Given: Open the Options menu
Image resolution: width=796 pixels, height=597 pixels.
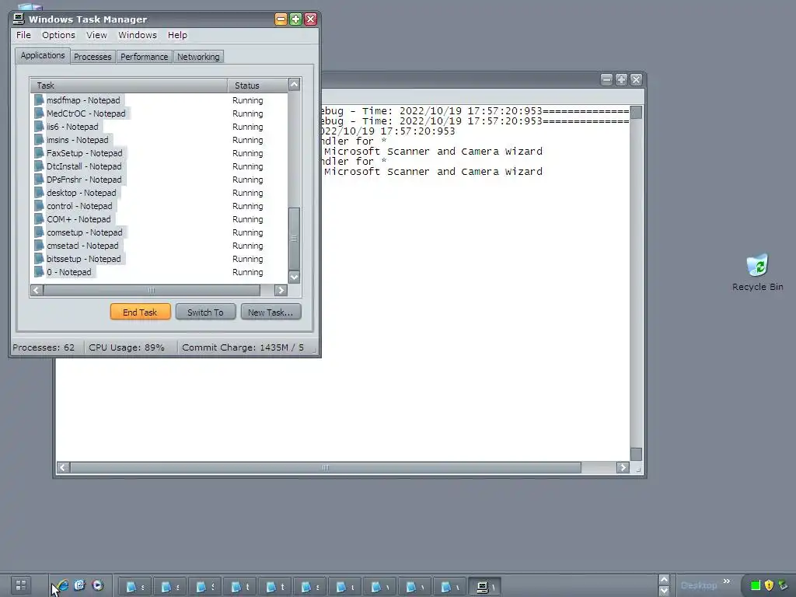Looking at the screenshot, I should point(58,35).
